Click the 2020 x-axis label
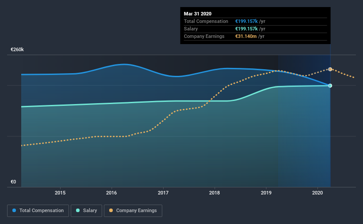This screenshot has height=224, width=363. point(317,193)
